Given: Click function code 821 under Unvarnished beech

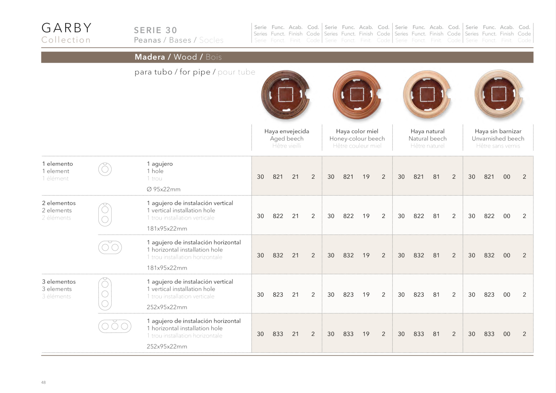Looking at the screenshot, I should point(489,177).
